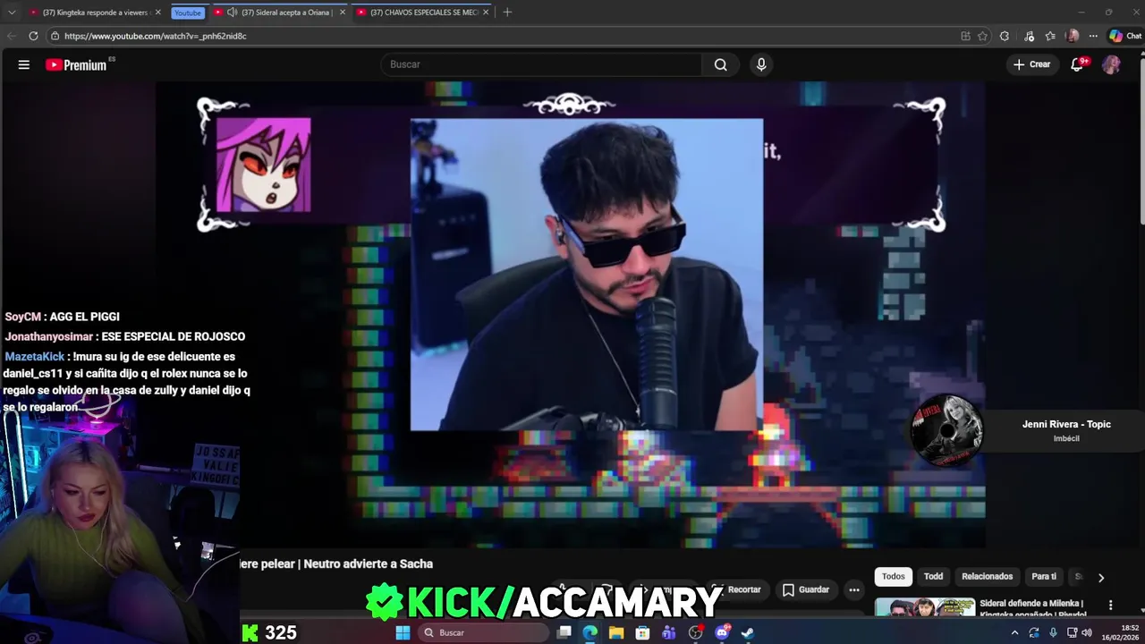Click the Jenni Rivera - Topic label
The width and height of the screenshot is (1145, 644).
coord(1066,424)
